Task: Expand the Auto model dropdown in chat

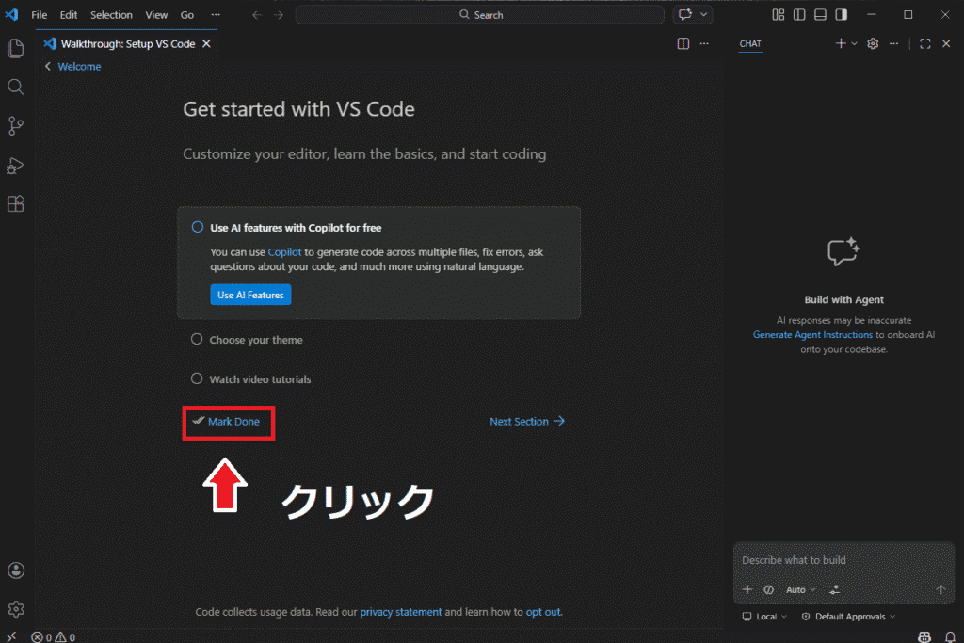Action: [x=801, y=589]
